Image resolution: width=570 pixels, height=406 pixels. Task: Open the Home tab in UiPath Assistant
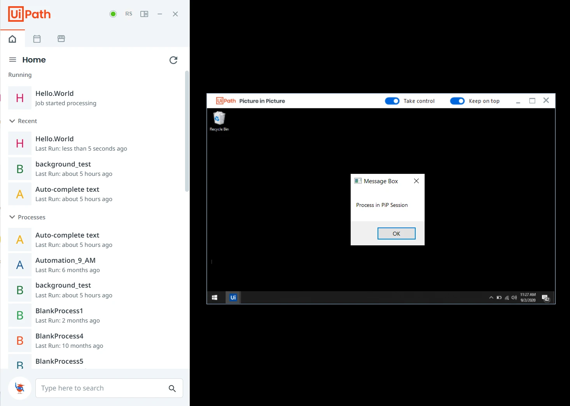click(x=12, y=39)
